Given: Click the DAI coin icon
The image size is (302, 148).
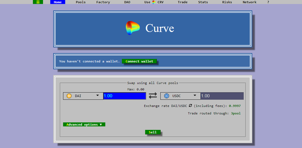Looking at the screenshot, I should 69,96.
